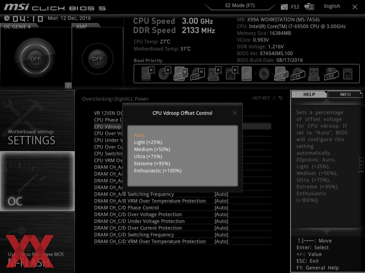
Task: Select DRAM CH_A/B Switching Frequency row label
Action: (134, 194)
